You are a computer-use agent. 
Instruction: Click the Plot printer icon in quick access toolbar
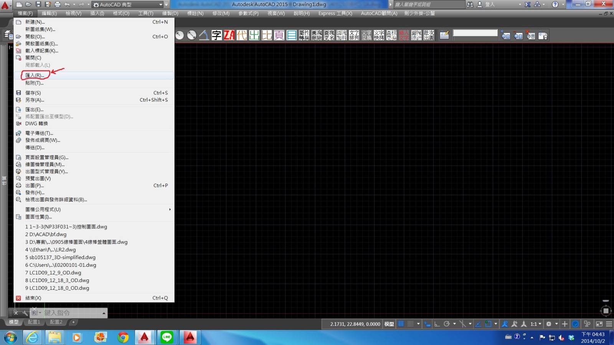(x=57, y=5)
